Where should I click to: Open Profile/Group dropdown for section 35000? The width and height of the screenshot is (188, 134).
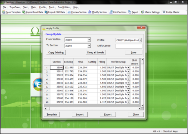point(128,68)
